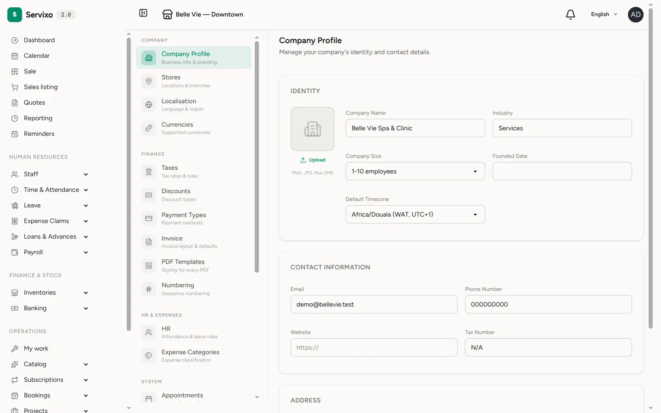Open the Company Size dropdown
661x413 pixels.
pyautogui.click(x=415, y=171)
